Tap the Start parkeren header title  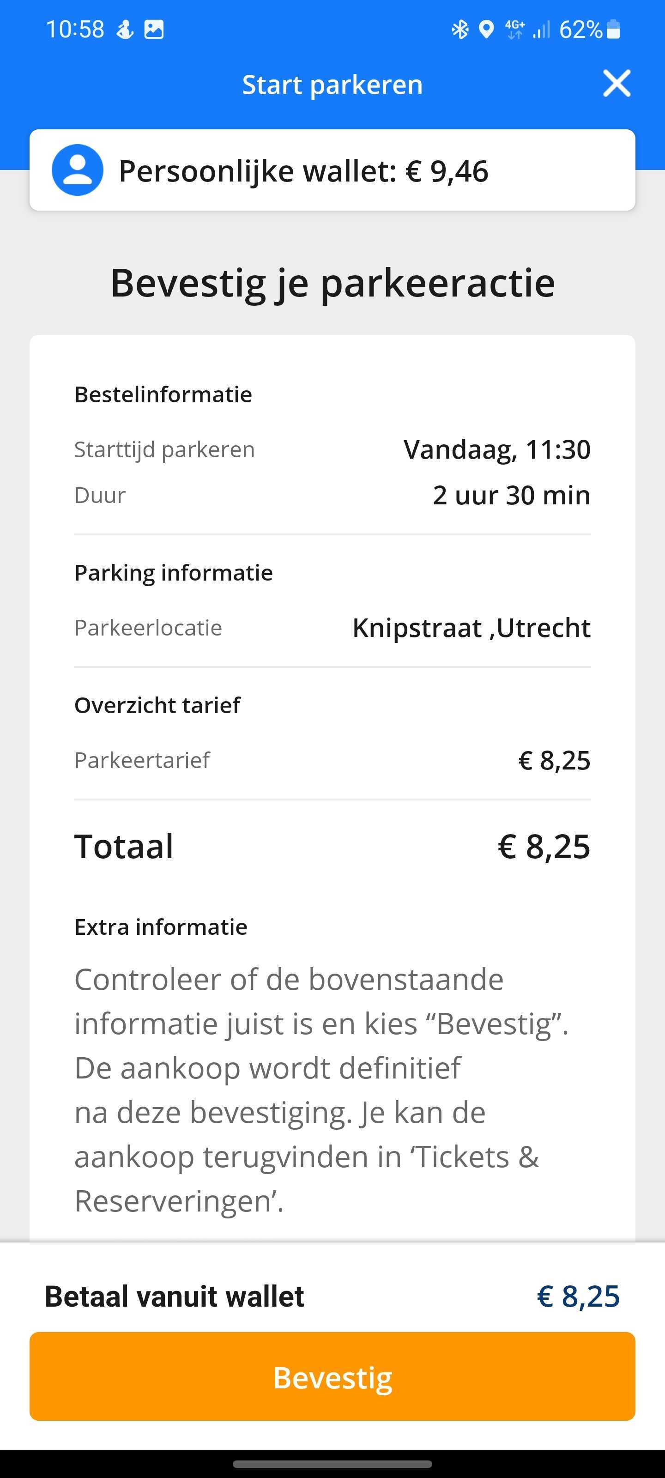pyautogui.click(x=332, y=85)
